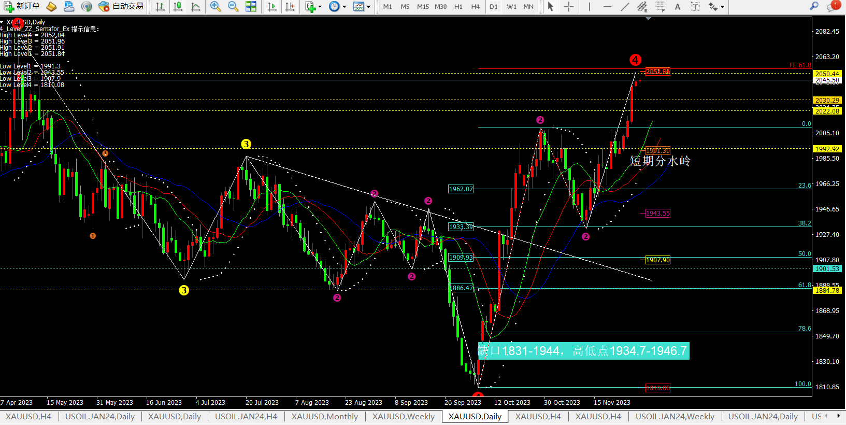Screen dimensions: 846x425
Task: Draw a vertical line
Action: [590, 7]
